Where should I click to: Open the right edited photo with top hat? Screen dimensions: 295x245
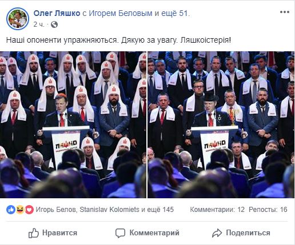tap(221, 125)
